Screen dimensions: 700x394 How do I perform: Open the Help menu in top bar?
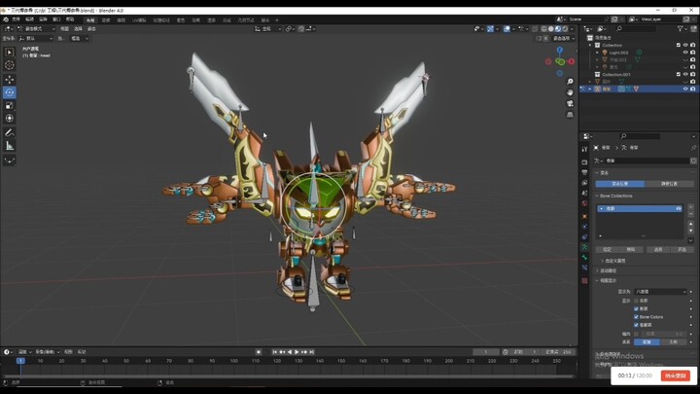pyautogui.click(x=70, y=19)
